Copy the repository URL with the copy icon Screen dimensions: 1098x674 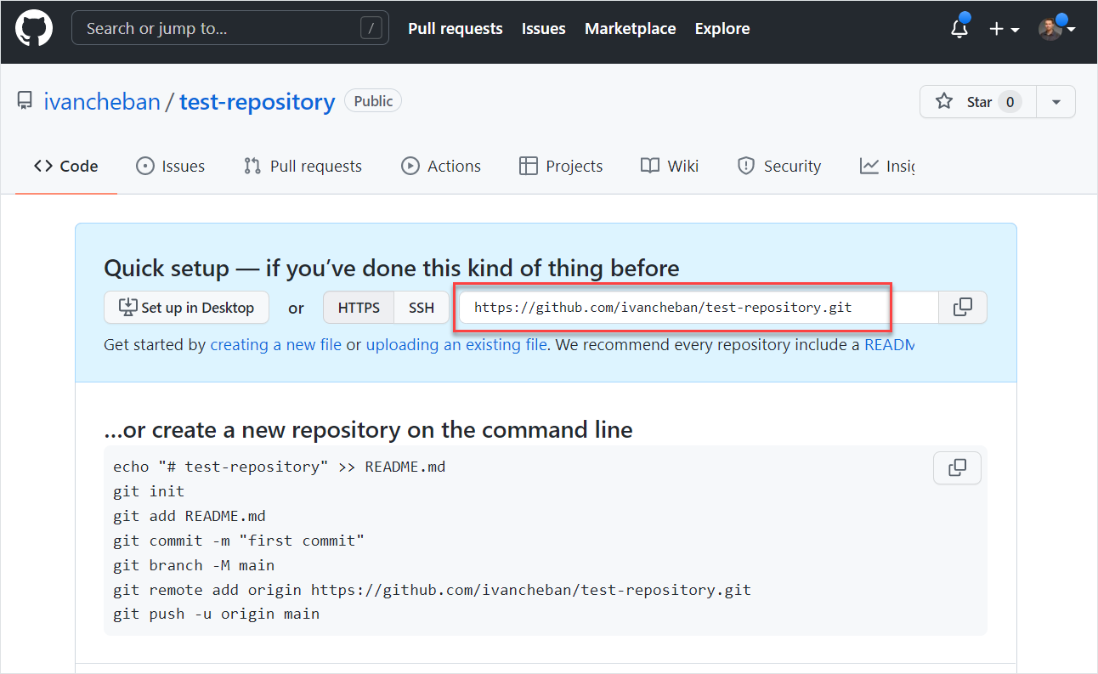pos(962,307)
